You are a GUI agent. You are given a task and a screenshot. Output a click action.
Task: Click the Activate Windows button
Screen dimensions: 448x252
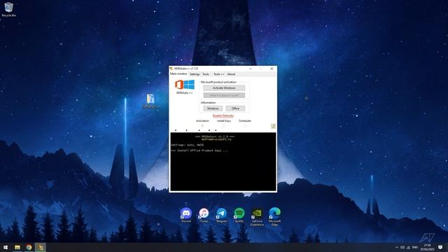pyautogui.click(x=224, y=87)
